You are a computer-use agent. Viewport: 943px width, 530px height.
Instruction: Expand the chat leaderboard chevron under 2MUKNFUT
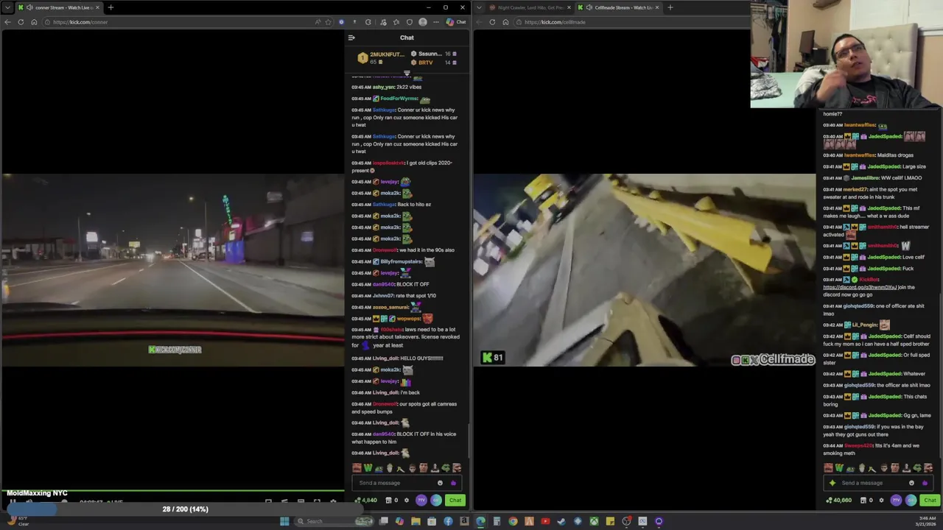coord(407,73)
